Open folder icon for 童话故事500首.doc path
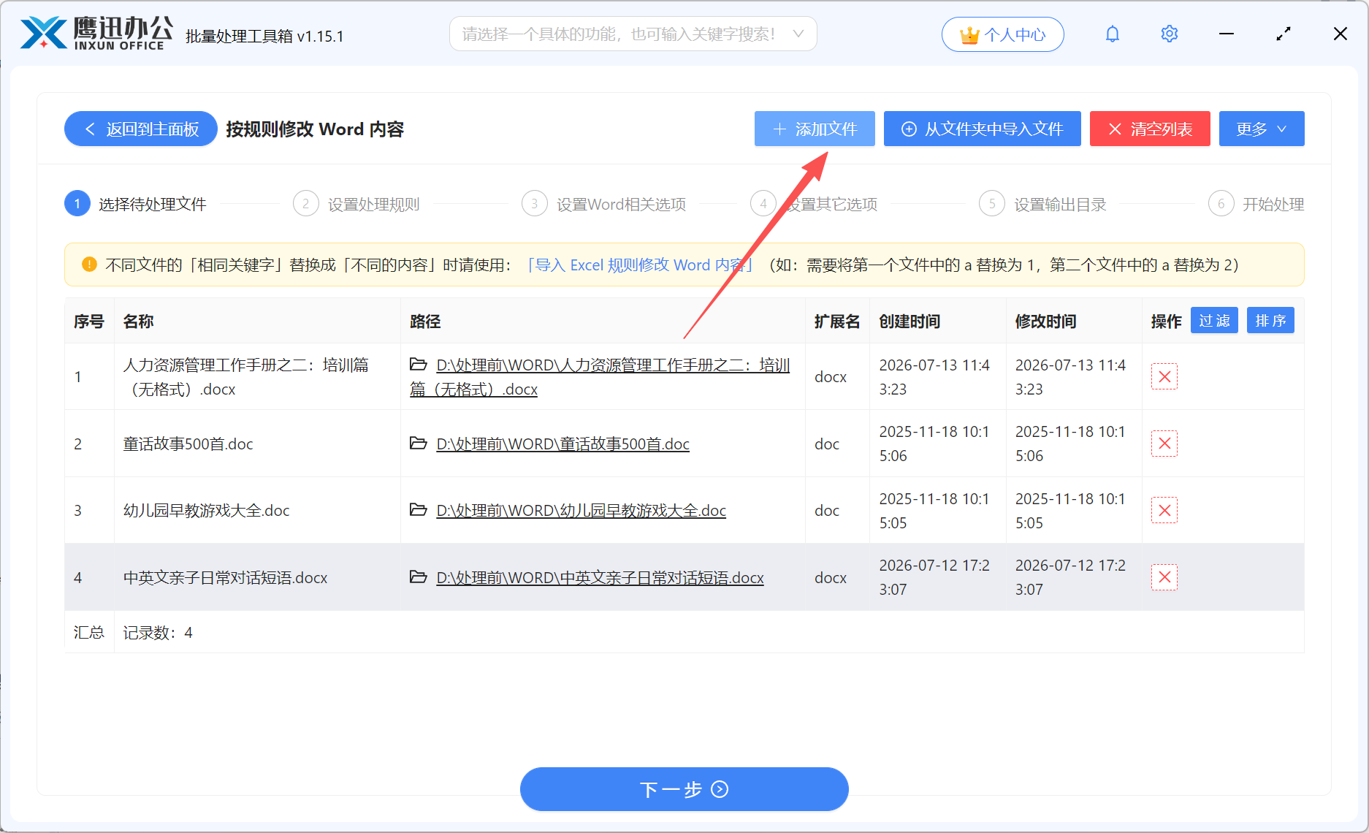 click(x=419, y=444)
